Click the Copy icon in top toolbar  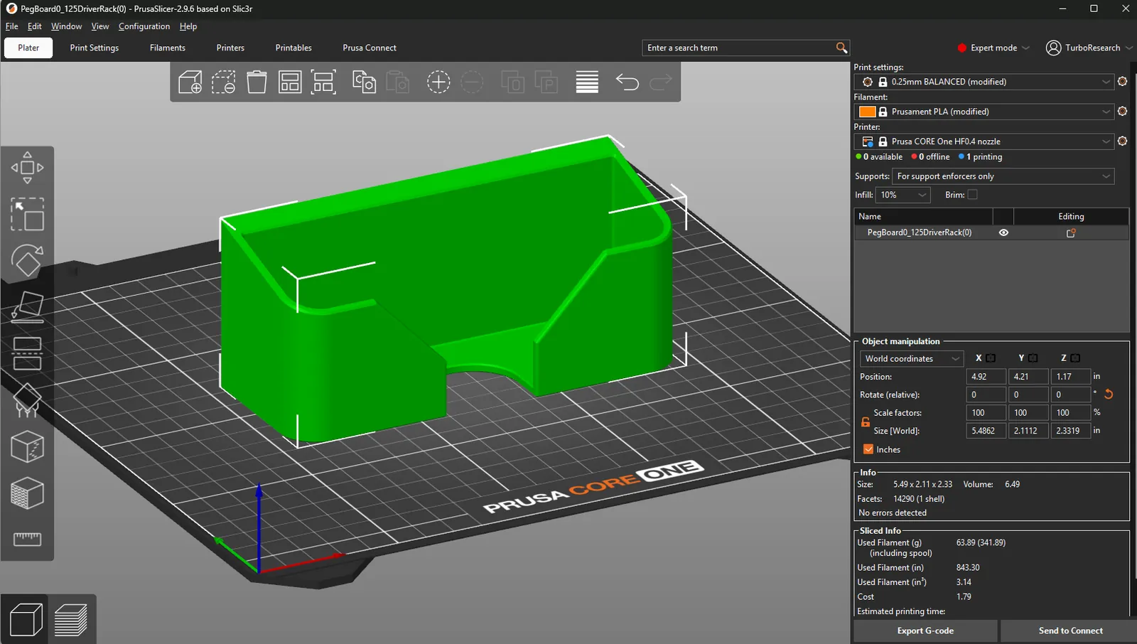(364, 82)
